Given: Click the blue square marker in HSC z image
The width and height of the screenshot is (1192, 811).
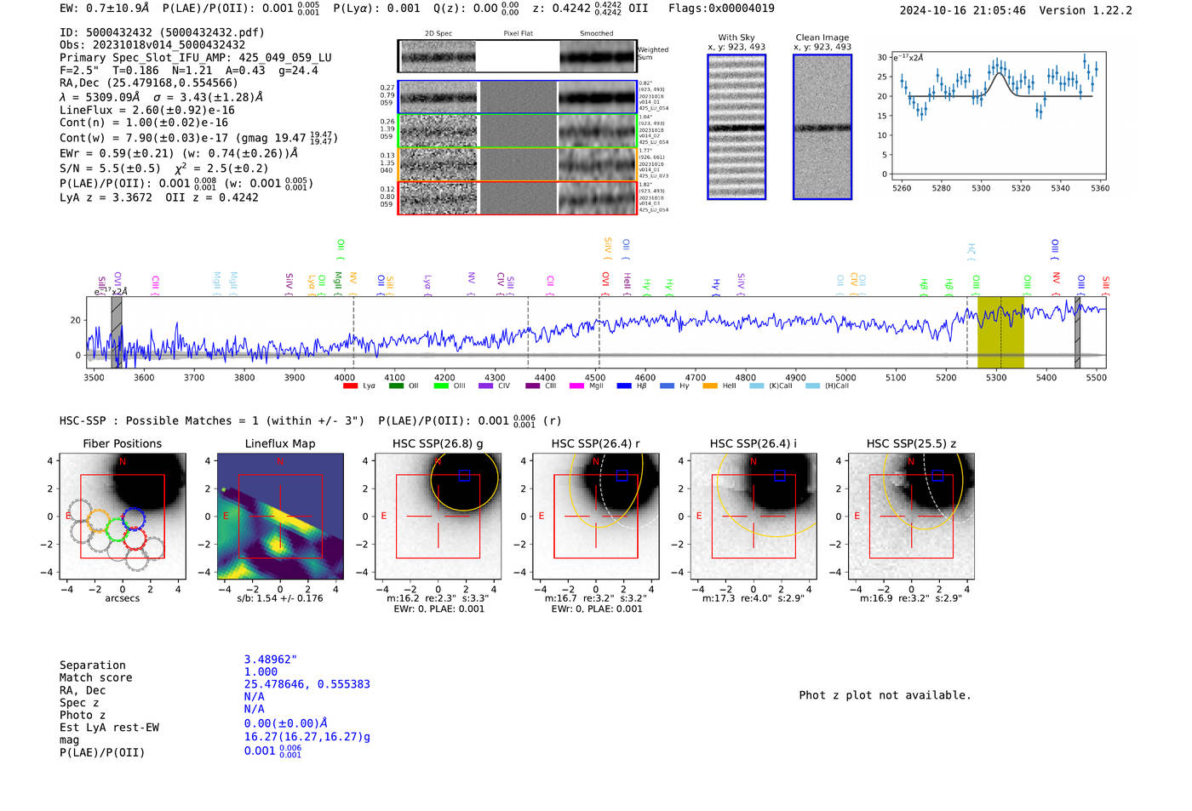Looking at the screenshot, I should pos(937,476).
